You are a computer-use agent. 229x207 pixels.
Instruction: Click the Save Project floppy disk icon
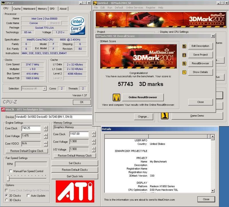pos(184,55)
